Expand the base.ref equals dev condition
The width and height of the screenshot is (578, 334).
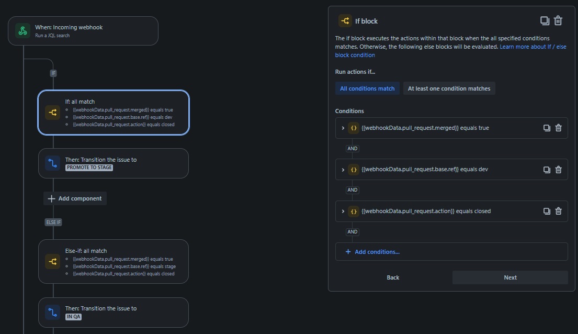point(343,170)
